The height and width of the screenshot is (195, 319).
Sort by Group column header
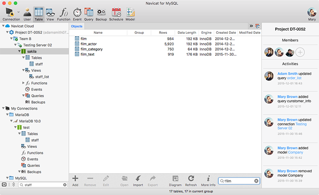coord(139,32)
